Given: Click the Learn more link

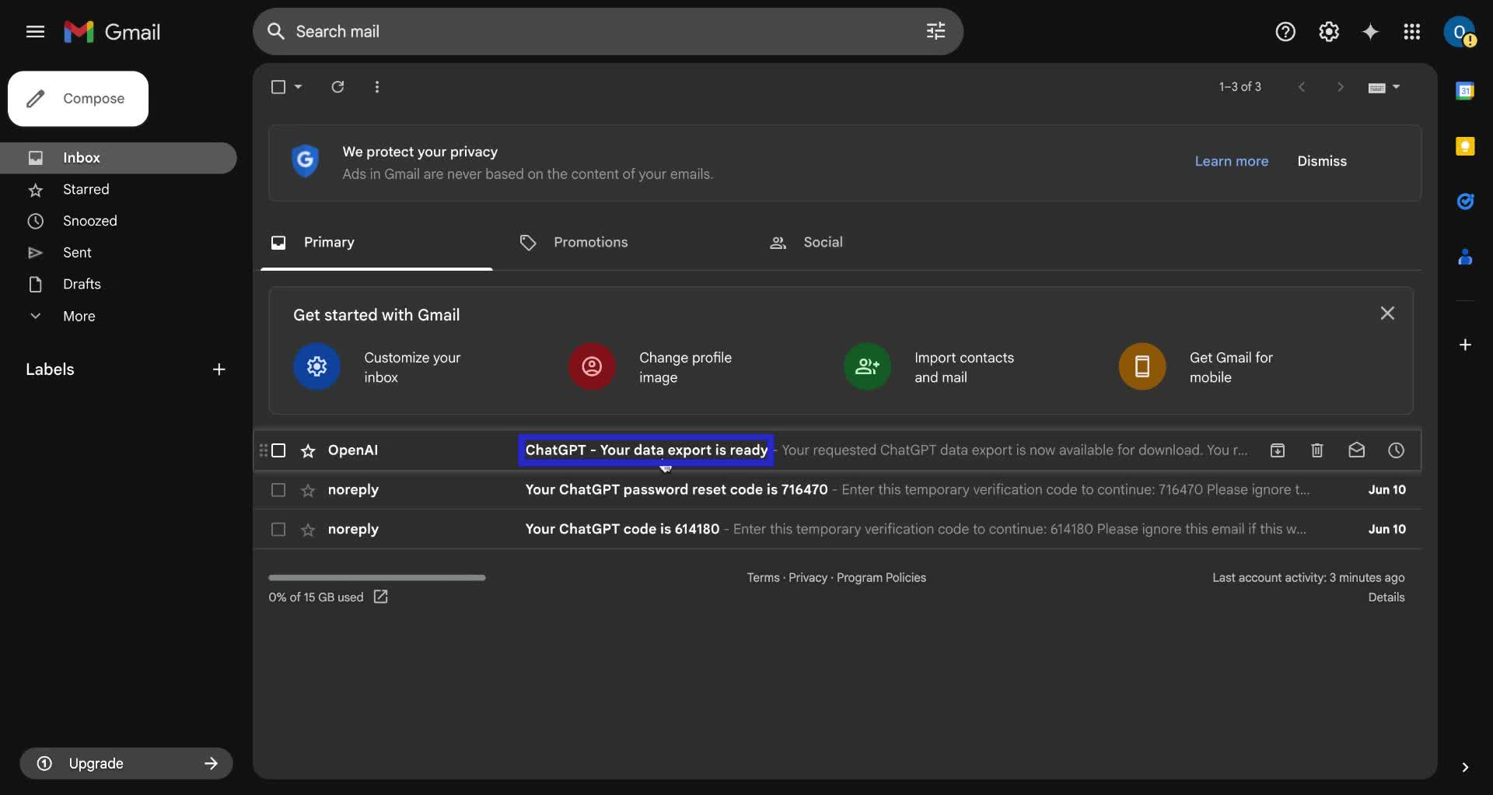Looking at the screenshot, I should [x=1232, y=161].
